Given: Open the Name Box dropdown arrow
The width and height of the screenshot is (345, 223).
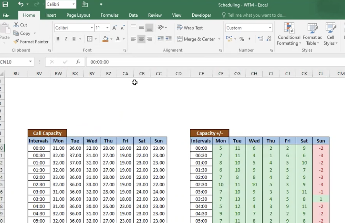Looking at the screenshot, I should (30, 62).
